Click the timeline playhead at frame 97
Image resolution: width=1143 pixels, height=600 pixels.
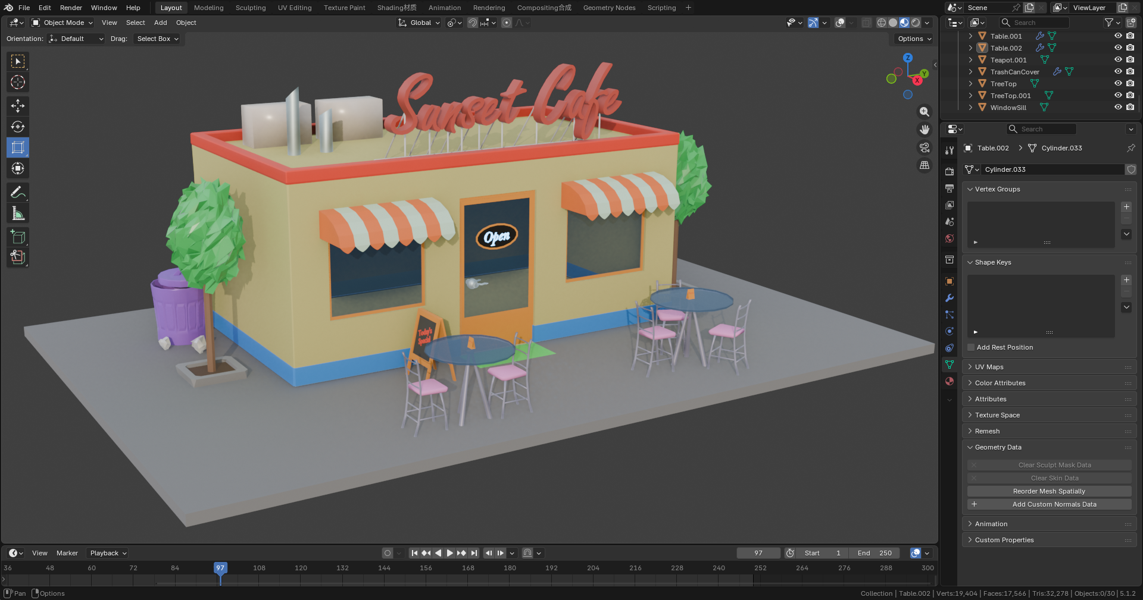click(220, 568)
